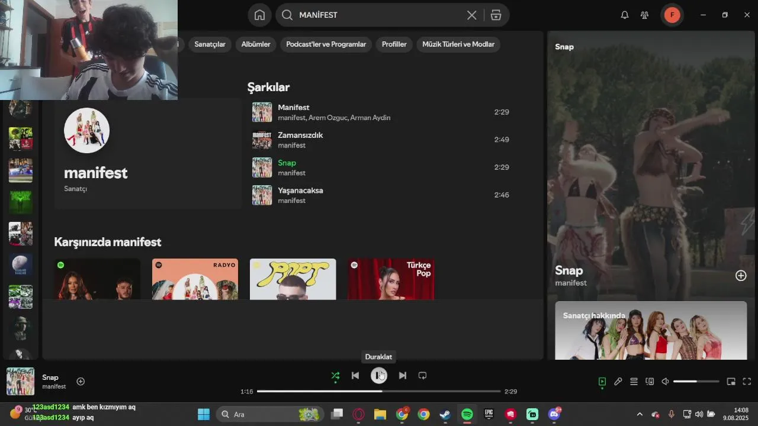This screenshot has width=758, height=426.
Task: Open the miniplayer icon
Action: click(x=731, y=382)
